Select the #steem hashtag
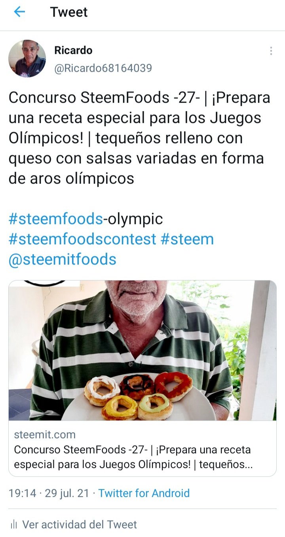 point(187,239)
